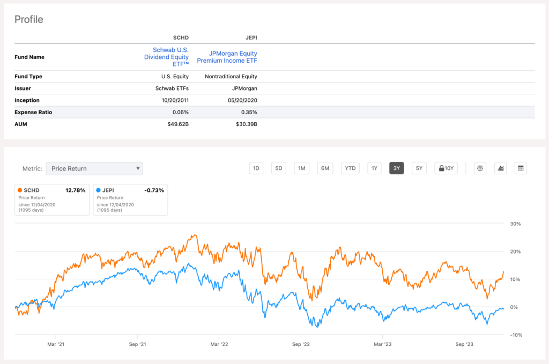Click the JEPI column header

251,38
